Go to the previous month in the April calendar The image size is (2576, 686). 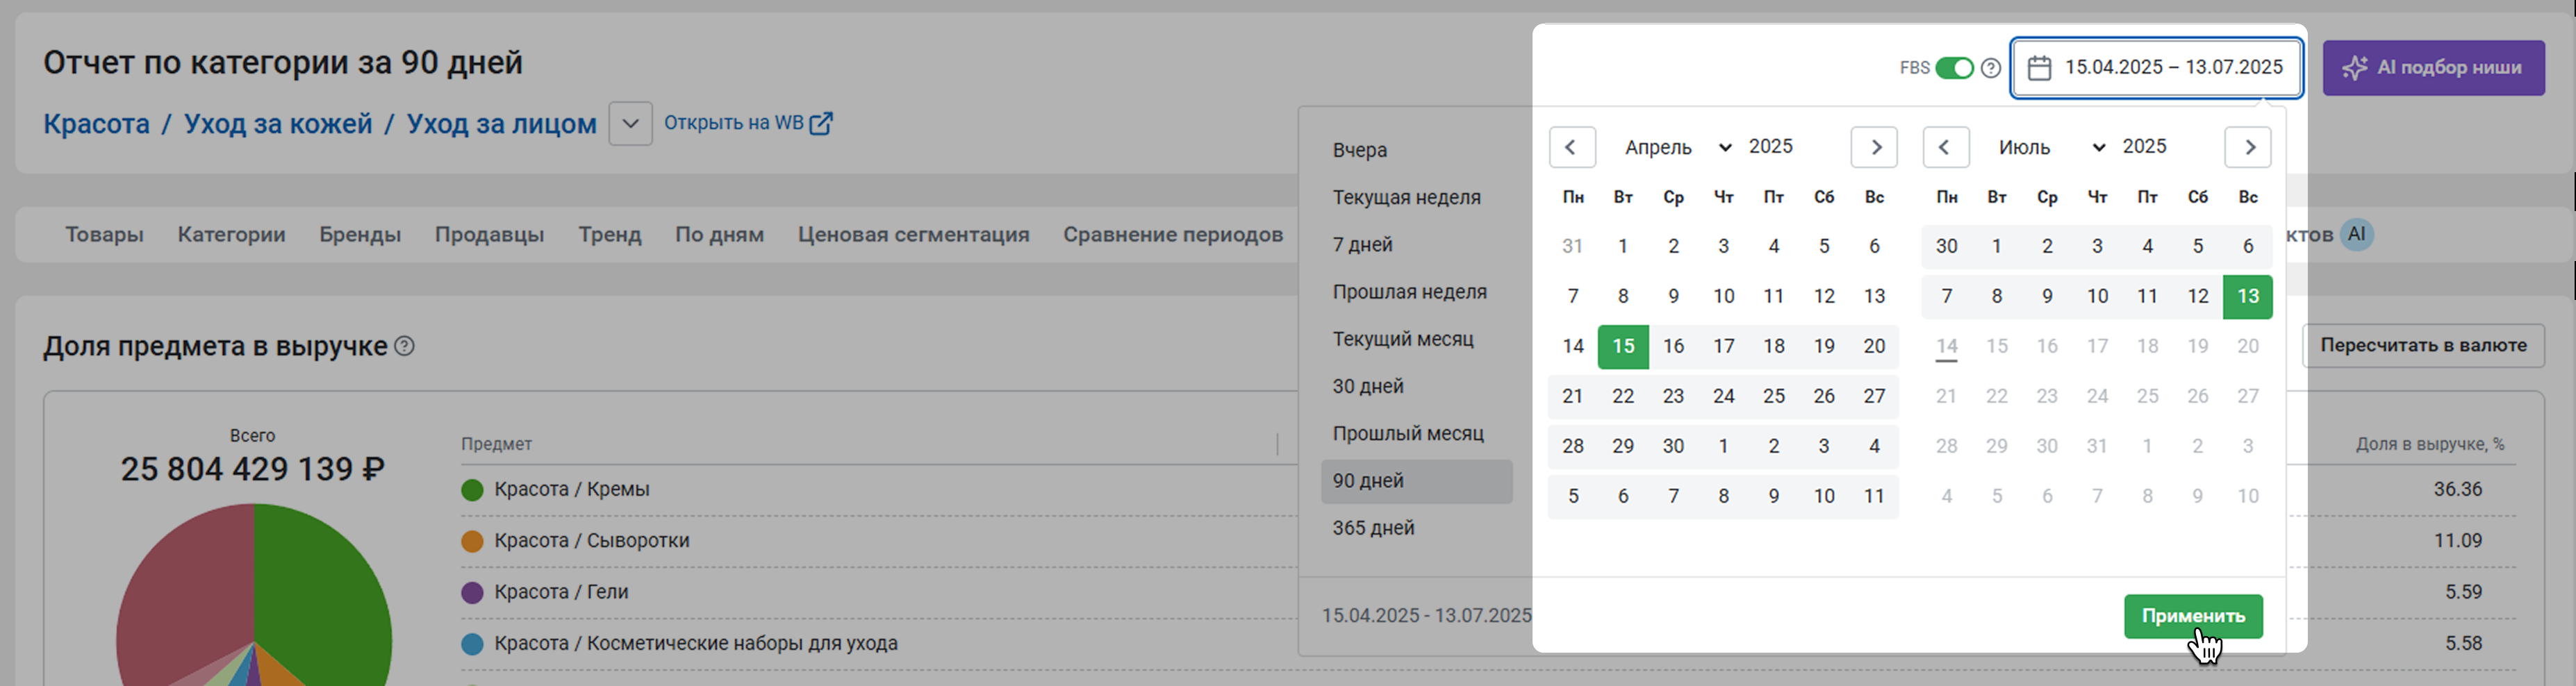(1572, 147)
